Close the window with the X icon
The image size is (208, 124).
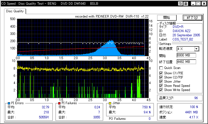(204, 4)
